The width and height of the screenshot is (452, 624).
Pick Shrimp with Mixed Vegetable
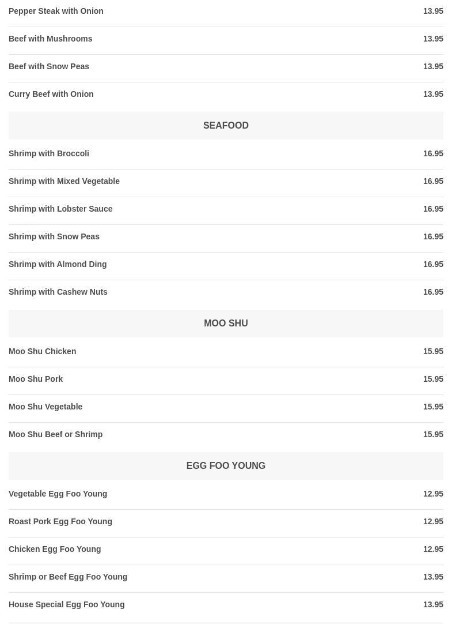64,181
